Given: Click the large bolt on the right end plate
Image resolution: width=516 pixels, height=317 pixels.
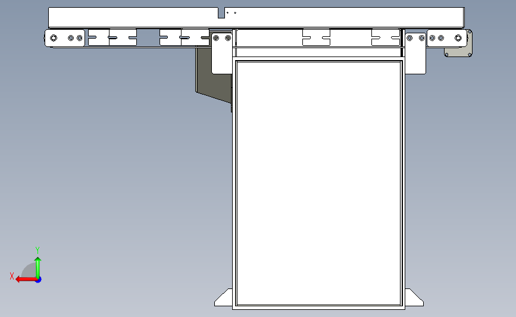Looking at the screenshot, I should 458,38.
